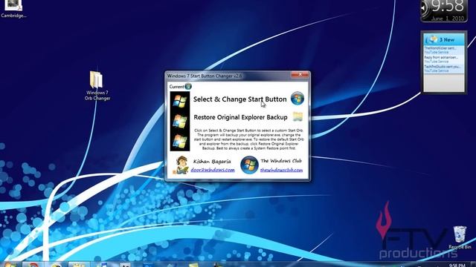This screenshot has width=476, height=267.
Task: Click Select & Change Start Button
Action: point(239,99)
